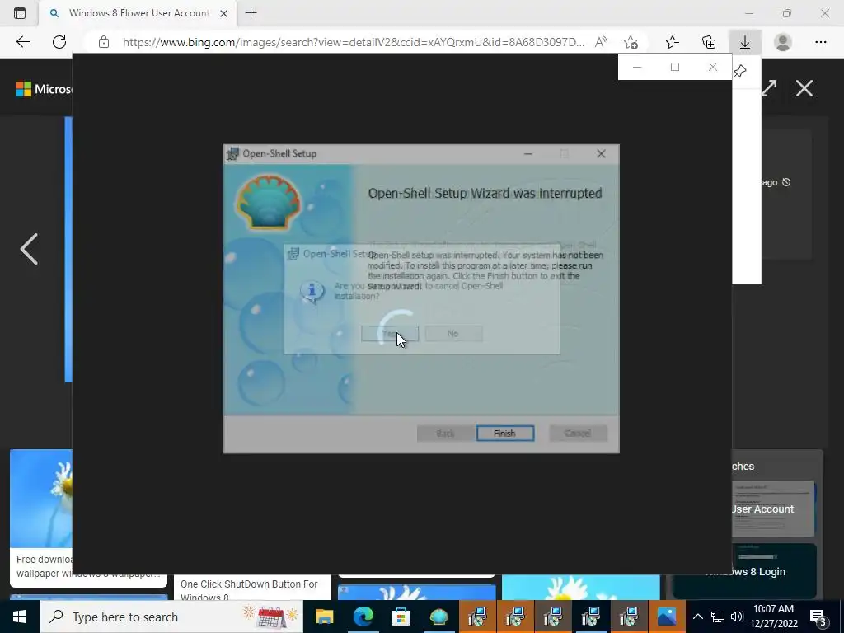Screen dimensions: 844x633
Task: Click the Microsoft logo on Bing page
Action: point(45,89)
